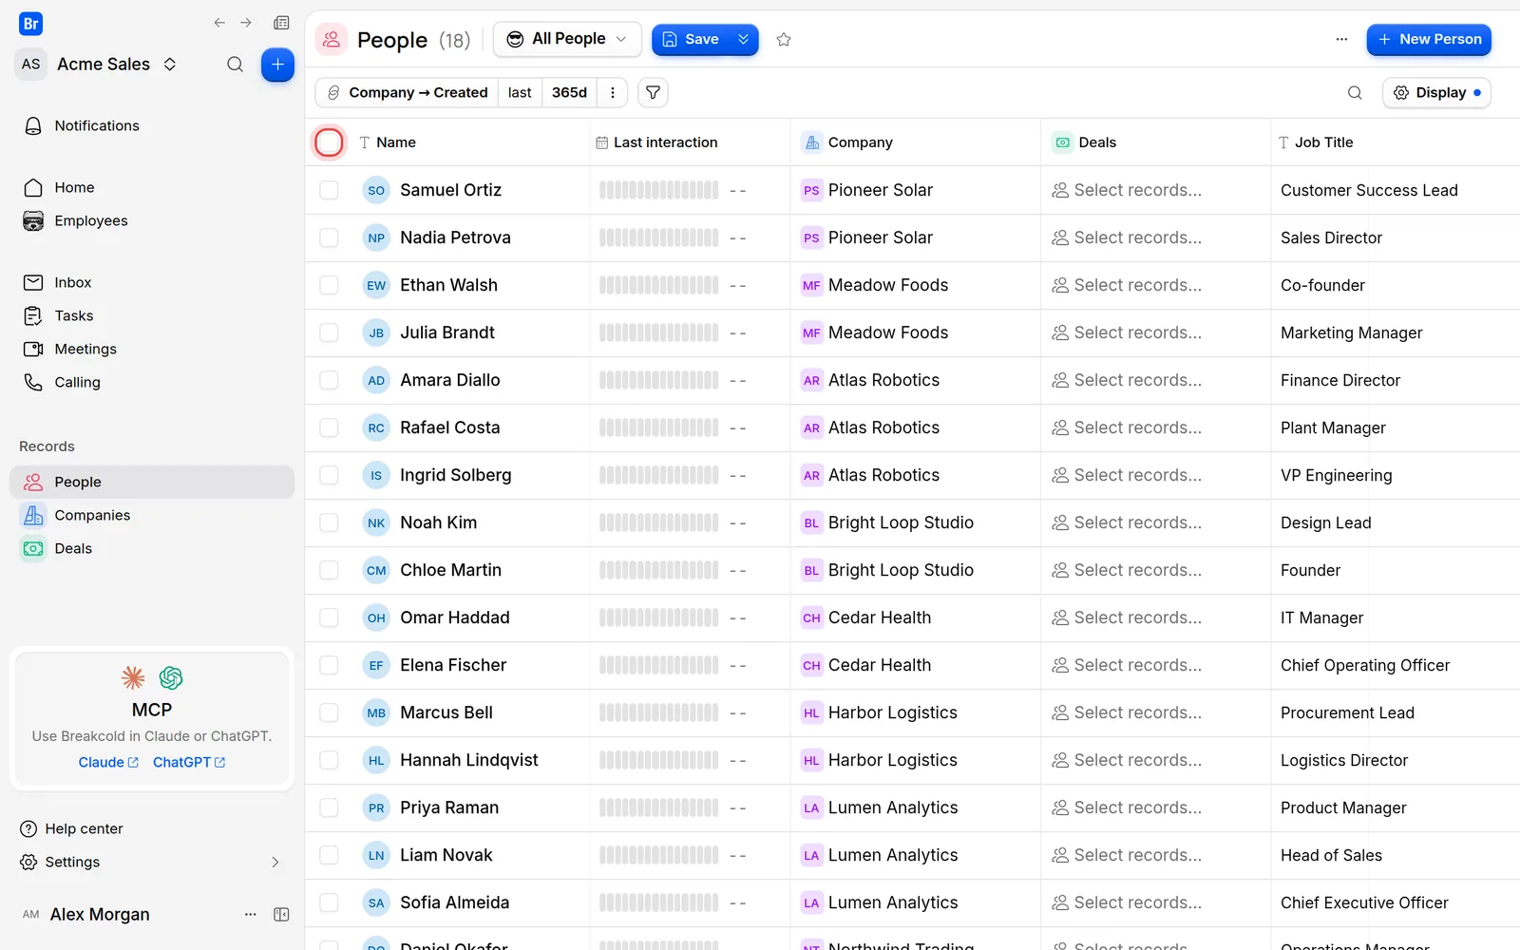The height and width of the screenshot is (950, 1520).
Task: Expand the Save button dropdown arrow
Action: coord(744,39)
